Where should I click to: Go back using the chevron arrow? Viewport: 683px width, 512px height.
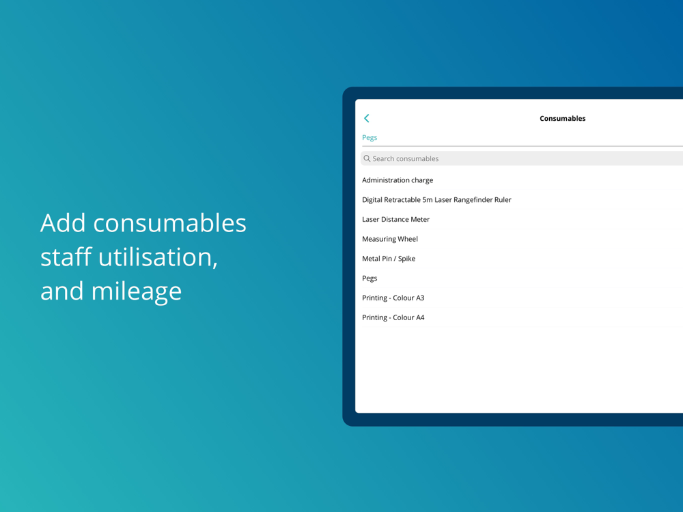366,118
